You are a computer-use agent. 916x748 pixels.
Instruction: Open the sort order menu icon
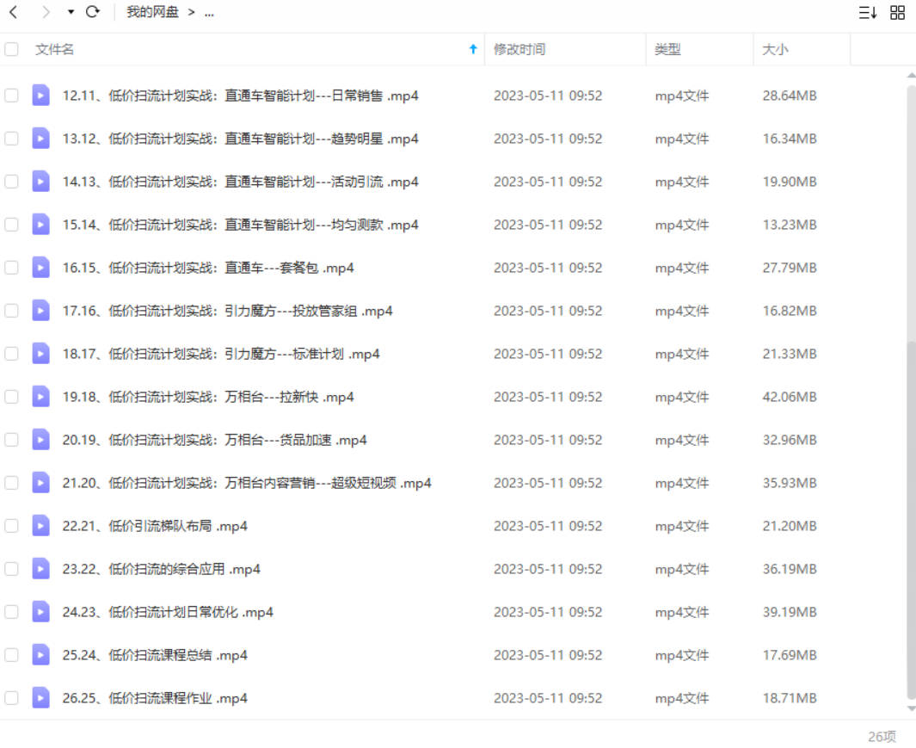pyautogui.click(x=868, y=12)
